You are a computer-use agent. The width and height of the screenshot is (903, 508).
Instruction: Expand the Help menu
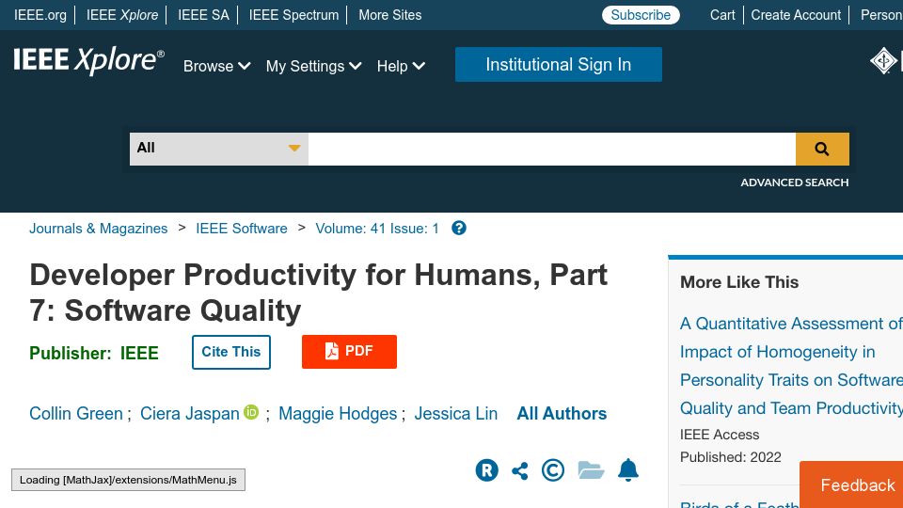point(401,66)
